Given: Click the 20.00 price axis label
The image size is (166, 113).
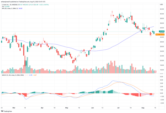Looking at the screenshot, I should coord(162,60).
